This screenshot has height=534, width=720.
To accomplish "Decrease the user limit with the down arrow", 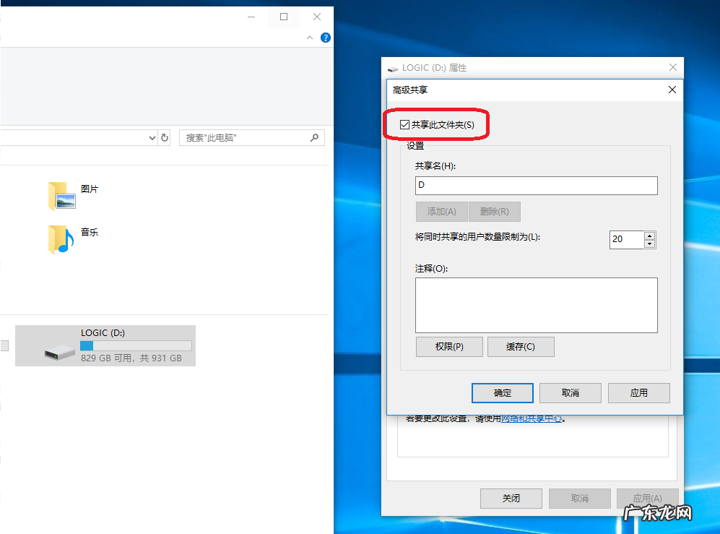I will tap(649, 244).
